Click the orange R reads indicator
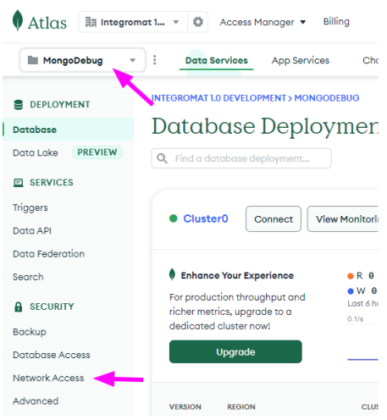This screenshot has width=387, height=420. click(x=351, y=276)
